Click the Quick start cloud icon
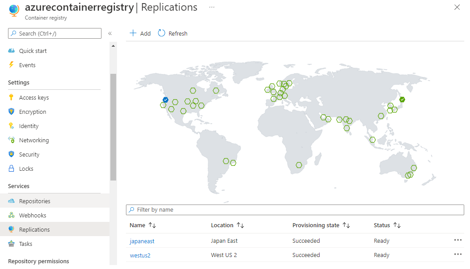This screenshot has width=470, height=269. pos(12,51)
